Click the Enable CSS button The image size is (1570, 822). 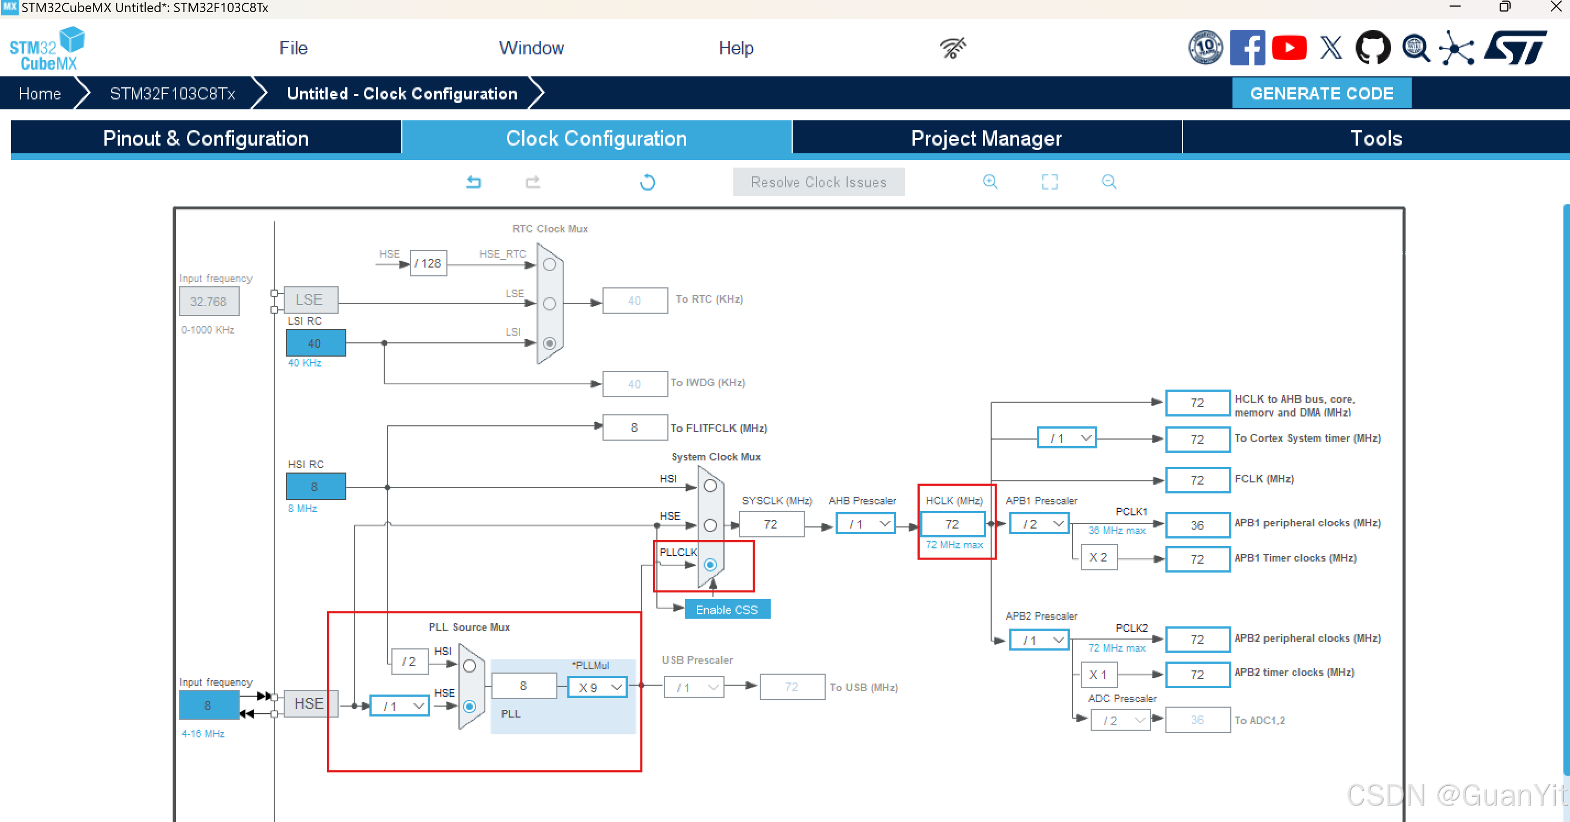tap(727, 609)
